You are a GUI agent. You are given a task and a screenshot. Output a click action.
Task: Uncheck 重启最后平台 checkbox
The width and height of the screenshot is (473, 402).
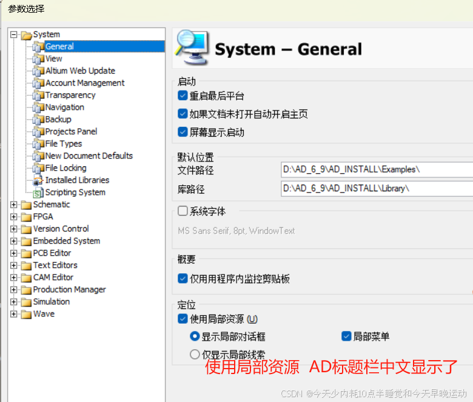(183, 95)
